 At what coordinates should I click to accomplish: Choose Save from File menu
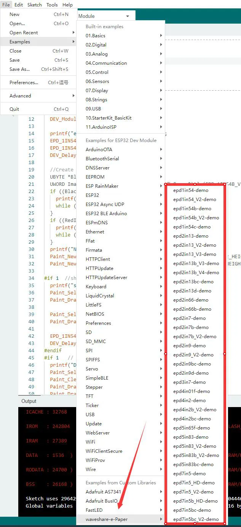pos(38,60)
